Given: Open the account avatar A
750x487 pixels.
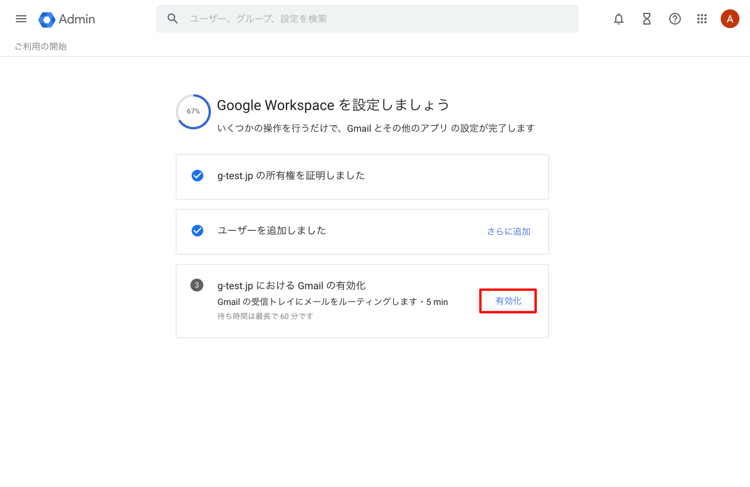Looking at the screenshot, I should pos(730,19).
